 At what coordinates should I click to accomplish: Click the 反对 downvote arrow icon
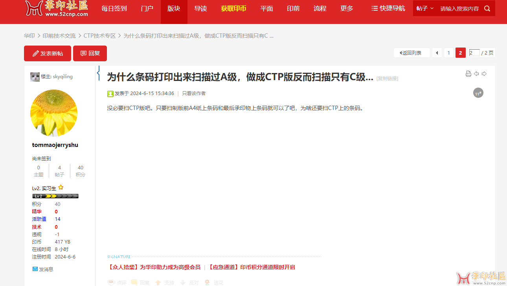coord(183,282)
